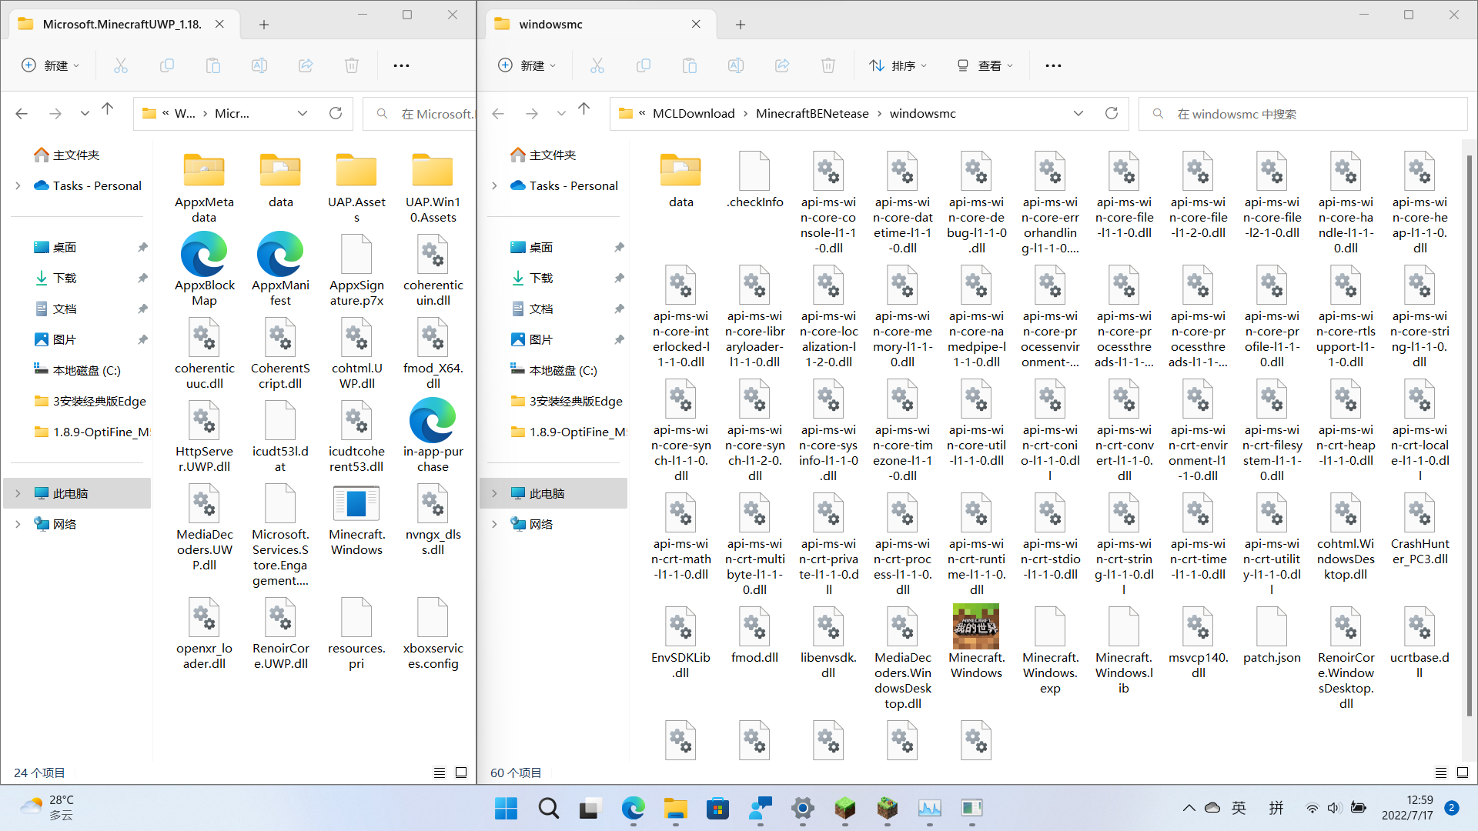Open the New (新建) dropdown in windowsmc

click(x=527, y=66)
